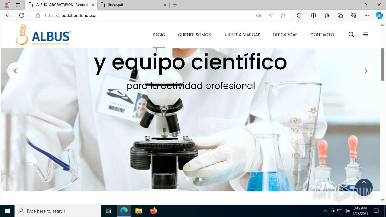This screenshot has width=386, height=217.
Task: Click the taskbar search box
Action: tap(58, 211)
